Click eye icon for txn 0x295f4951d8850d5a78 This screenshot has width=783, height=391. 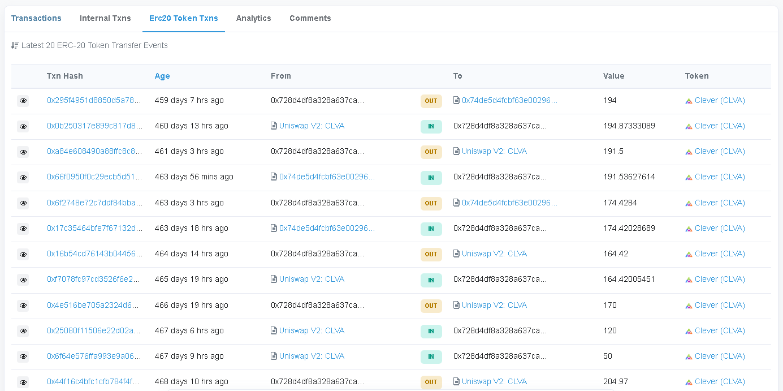coord(23,101)
